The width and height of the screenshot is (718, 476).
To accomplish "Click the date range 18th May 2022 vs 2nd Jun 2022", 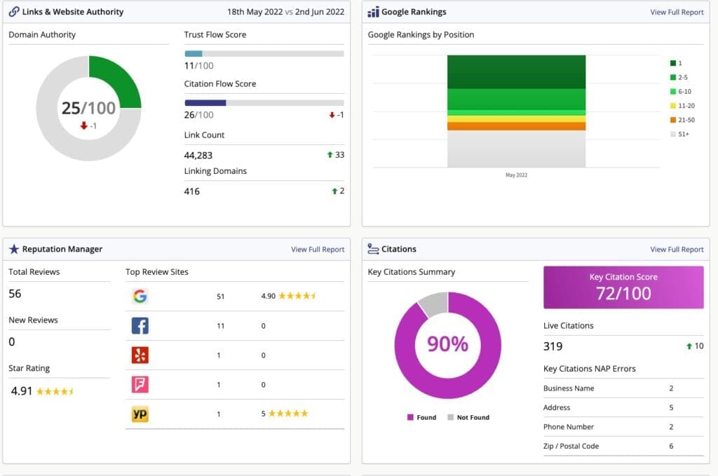I will pos(286,12).
